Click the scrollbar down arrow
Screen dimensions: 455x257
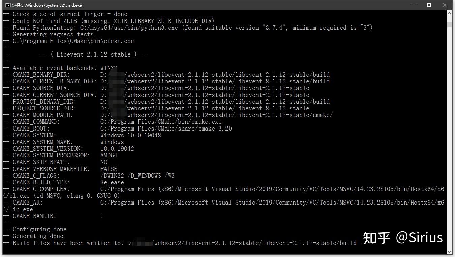click(x=449, y=251)
